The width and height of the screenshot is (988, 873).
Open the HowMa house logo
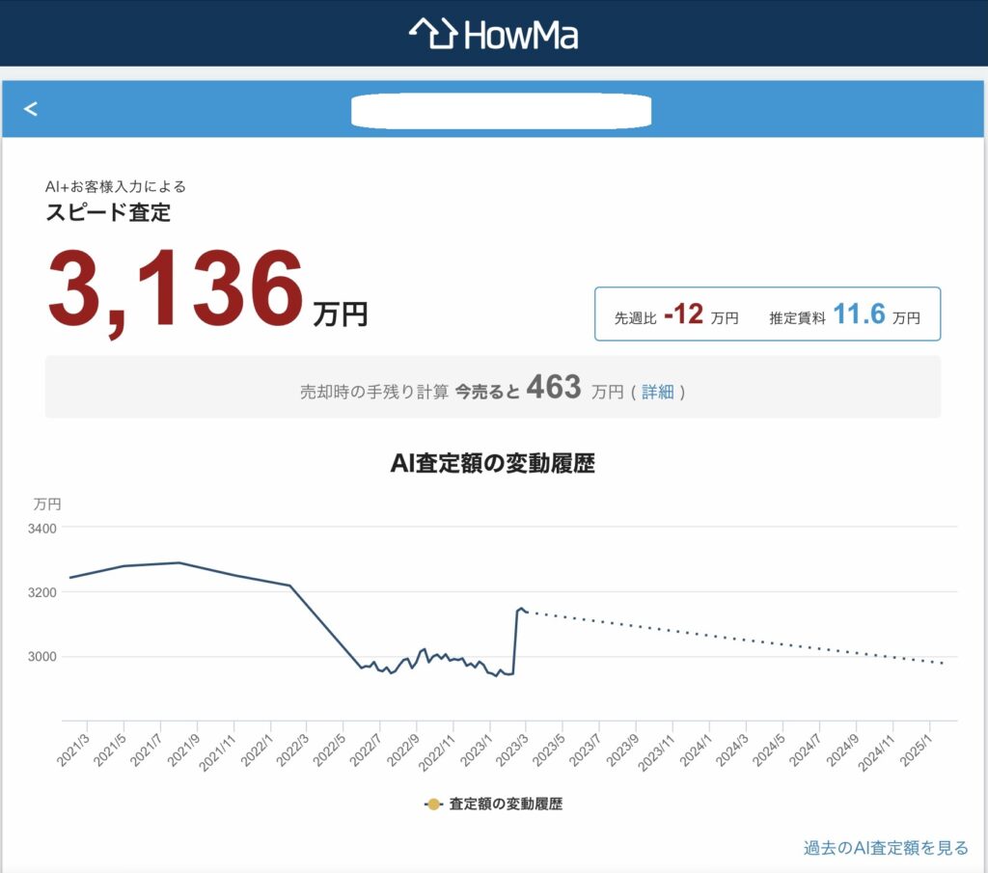point(493,34)
